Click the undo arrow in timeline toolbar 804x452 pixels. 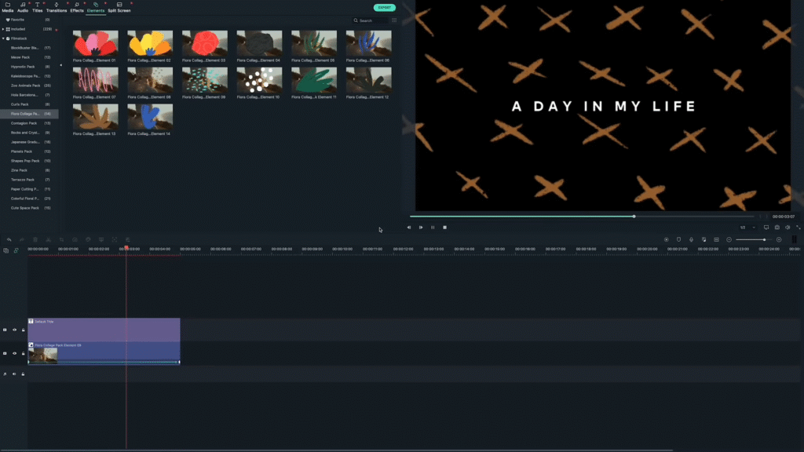9,239
